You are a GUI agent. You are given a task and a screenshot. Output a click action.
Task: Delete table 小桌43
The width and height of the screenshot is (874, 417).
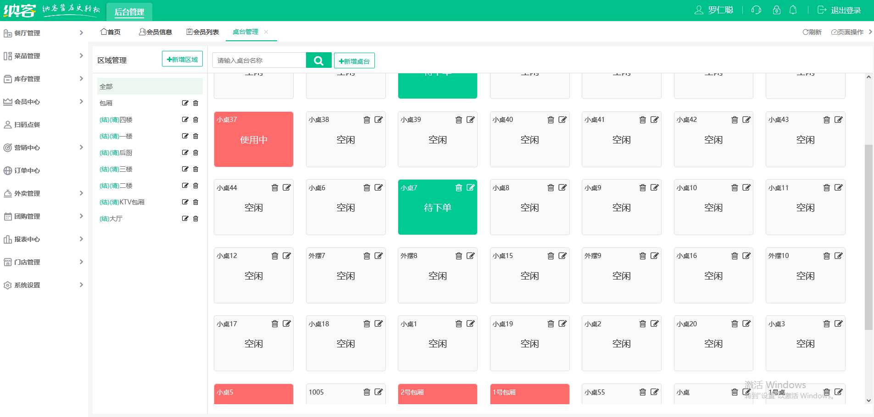(x=827, y=120)
